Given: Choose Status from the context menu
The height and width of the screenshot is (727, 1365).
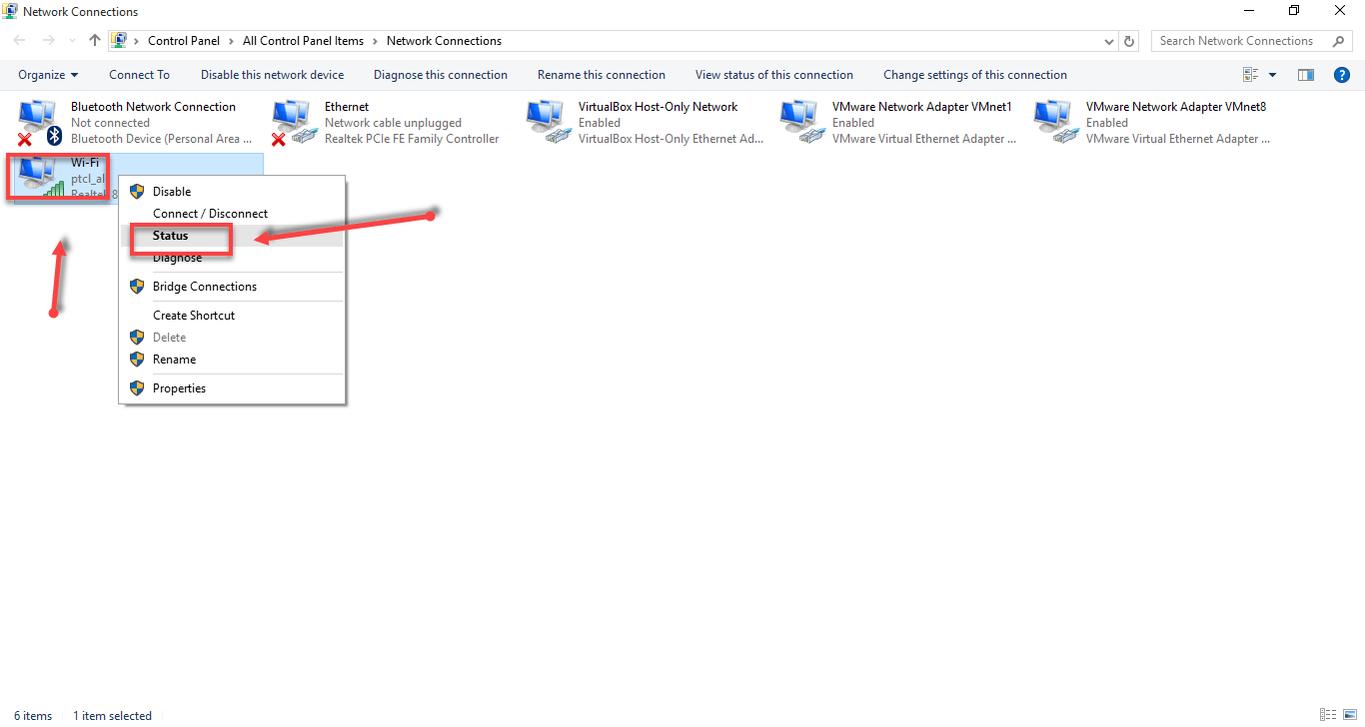Looking at the screenshot, I should 171,236.
